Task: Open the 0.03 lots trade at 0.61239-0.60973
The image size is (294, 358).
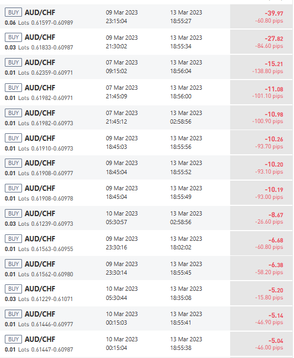Action: coord(146,218)
